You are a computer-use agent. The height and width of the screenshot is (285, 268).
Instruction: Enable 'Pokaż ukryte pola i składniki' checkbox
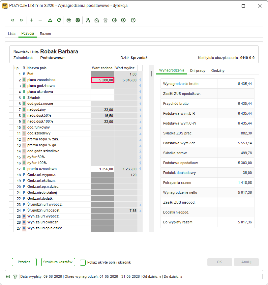83,262
